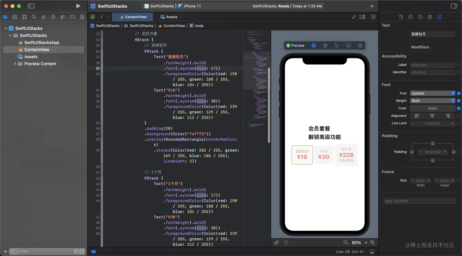Viewport: 462px width, 256px height.
Task: Select the static preview mode icon
Action: pyautogui.click(x=314, y=45)
